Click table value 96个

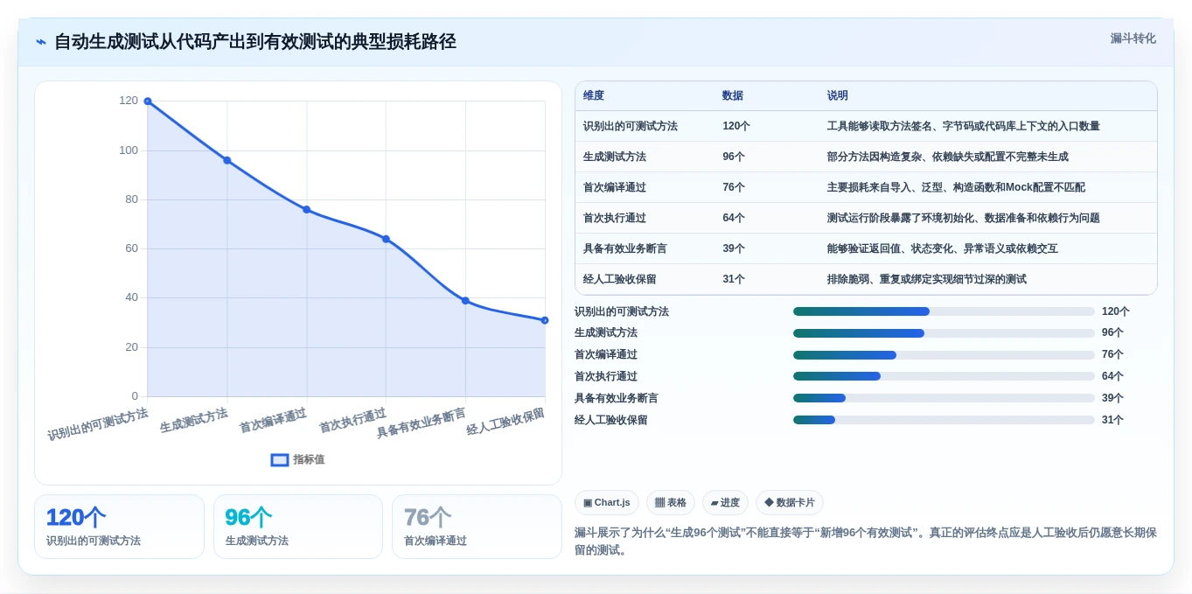[734, 157]
